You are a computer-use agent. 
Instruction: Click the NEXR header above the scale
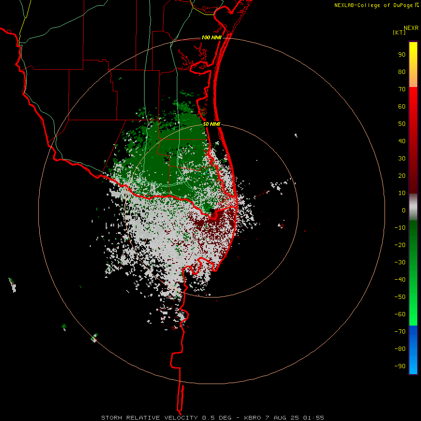tap(411, 28)
